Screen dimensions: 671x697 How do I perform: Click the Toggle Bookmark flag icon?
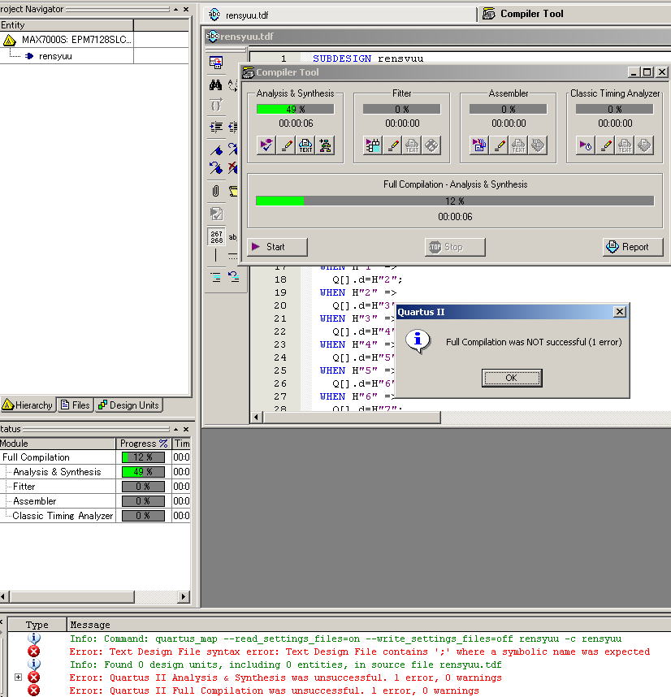[216, 150]
